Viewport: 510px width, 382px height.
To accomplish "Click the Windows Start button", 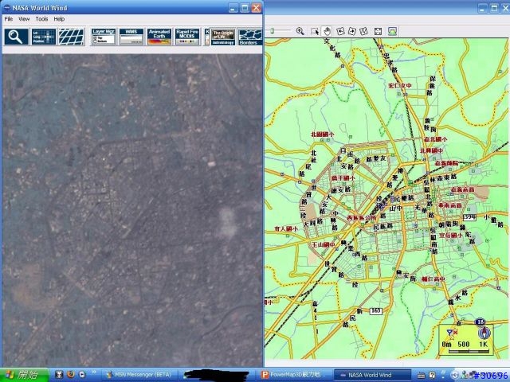I will [25, 375].
